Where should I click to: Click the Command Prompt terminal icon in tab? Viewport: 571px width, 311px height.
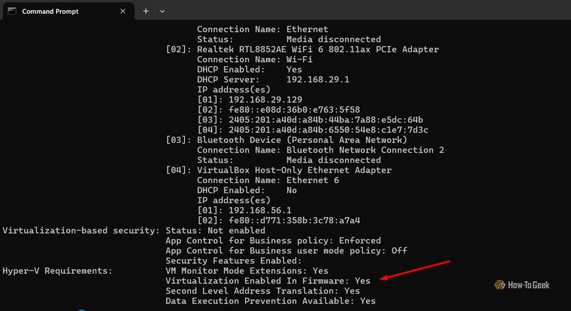12,11
